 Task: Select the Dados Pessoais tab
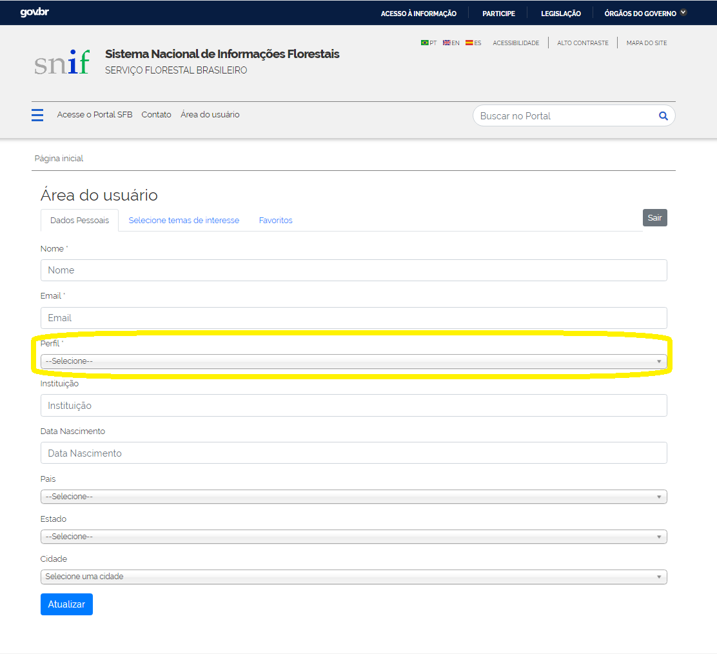pyautogui.click(x=79, y=220)
